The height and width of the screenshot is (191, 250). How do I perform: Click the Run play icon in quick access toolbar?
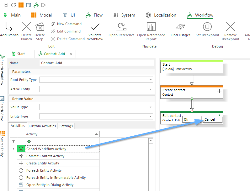[44, 5]
